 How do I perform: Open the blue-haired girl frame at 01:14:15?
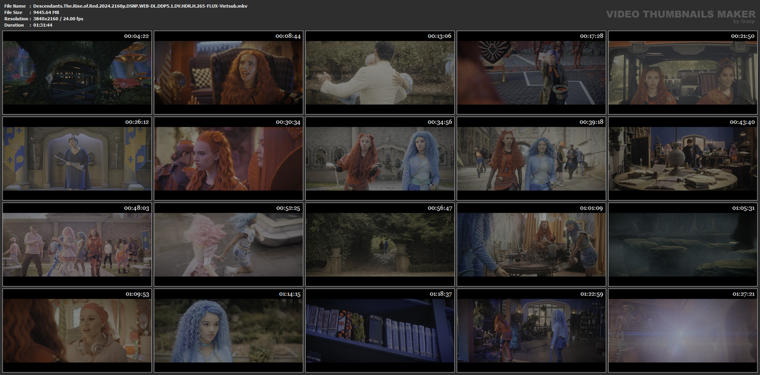pyautogui.click(x=229, y=330)
